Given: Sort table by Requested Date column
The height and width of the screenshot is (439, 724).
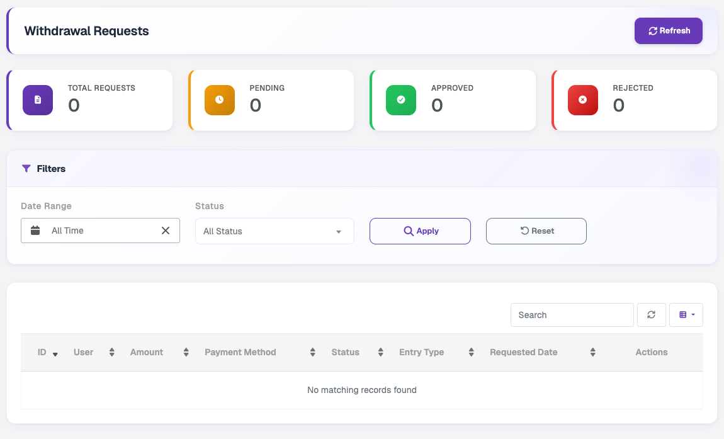Looking at the screenshot, I should coord(539,352).
